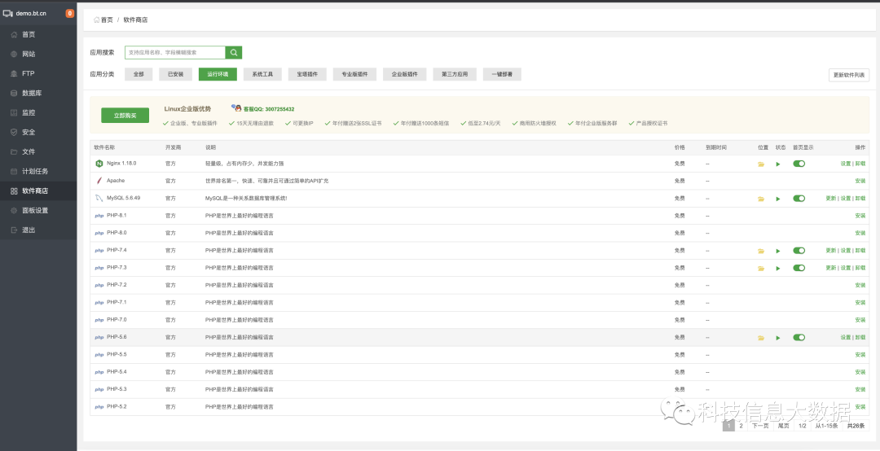The height and width of the screenshot is (451, 880).
Task: Click into the application search input field
Action: coord(174,52)
